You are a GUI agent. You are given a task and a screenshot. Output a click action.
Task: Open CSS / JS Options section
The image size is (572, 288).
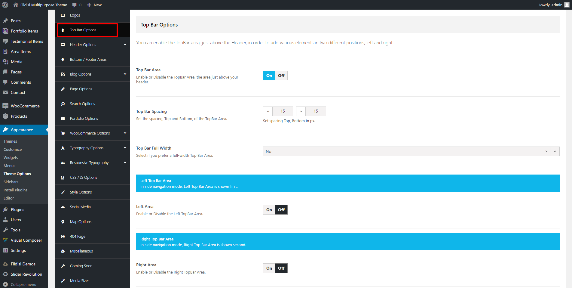(x=93, y=178)
